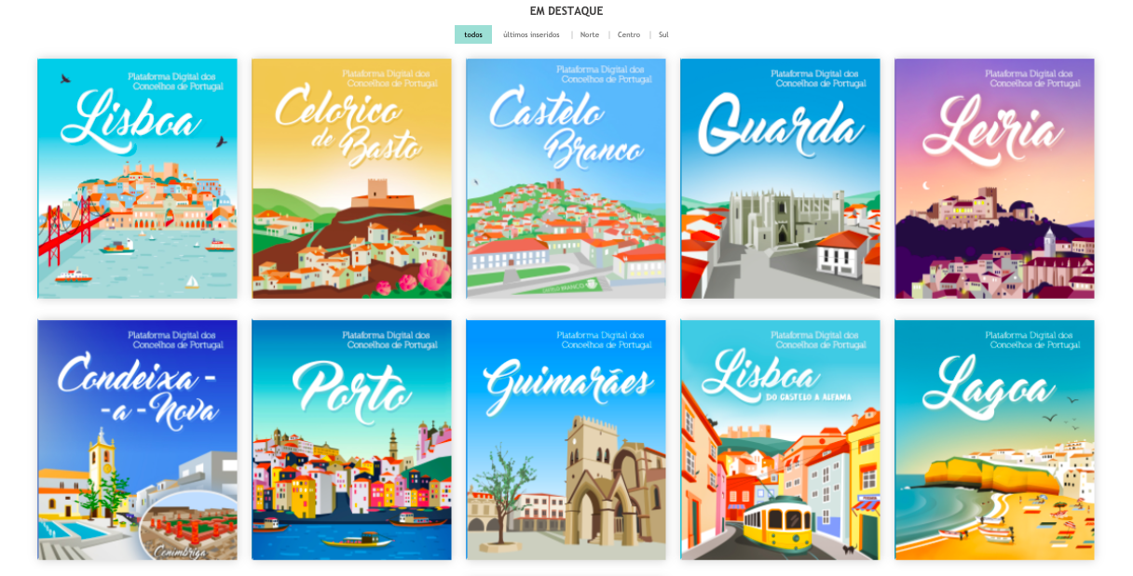This screenshot has width=1133, height=576.
Task: Filter posters by Norte region
Action: click(x=589, y=34)
